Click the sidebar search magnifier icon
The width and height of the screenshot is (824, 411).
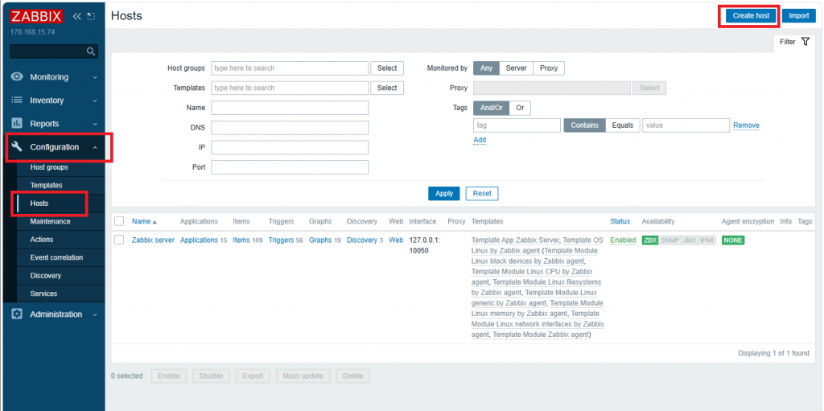coord(91,51)
